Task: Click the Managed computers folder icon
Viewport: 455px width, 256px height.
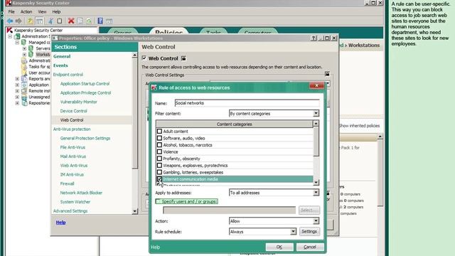Action: coord(24,43)
